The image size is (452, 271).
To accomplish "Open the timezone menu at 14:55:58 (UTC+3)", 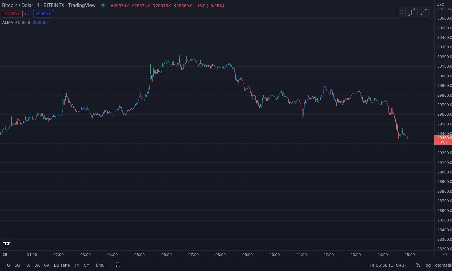I will pyautogui.click(x=388, y=265).
